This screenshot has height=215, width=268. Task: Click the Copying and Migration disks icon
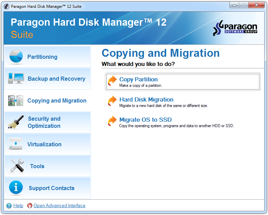click(16, 100)
